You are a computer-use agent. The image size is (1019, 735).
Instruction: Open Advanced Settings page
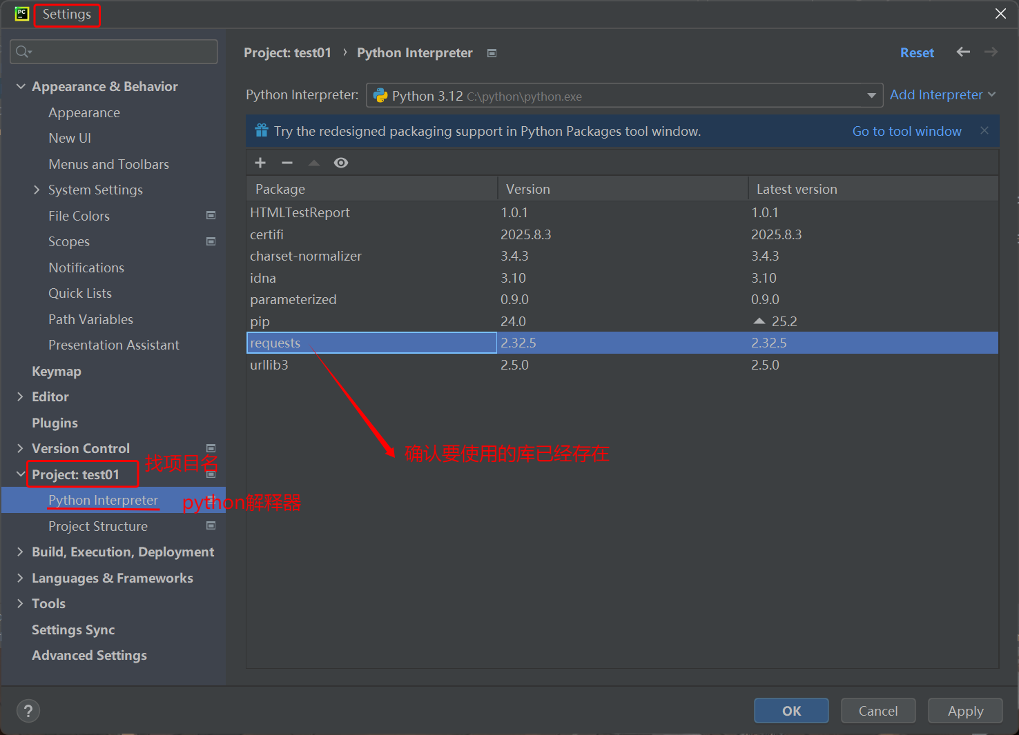tap(89, 655)
